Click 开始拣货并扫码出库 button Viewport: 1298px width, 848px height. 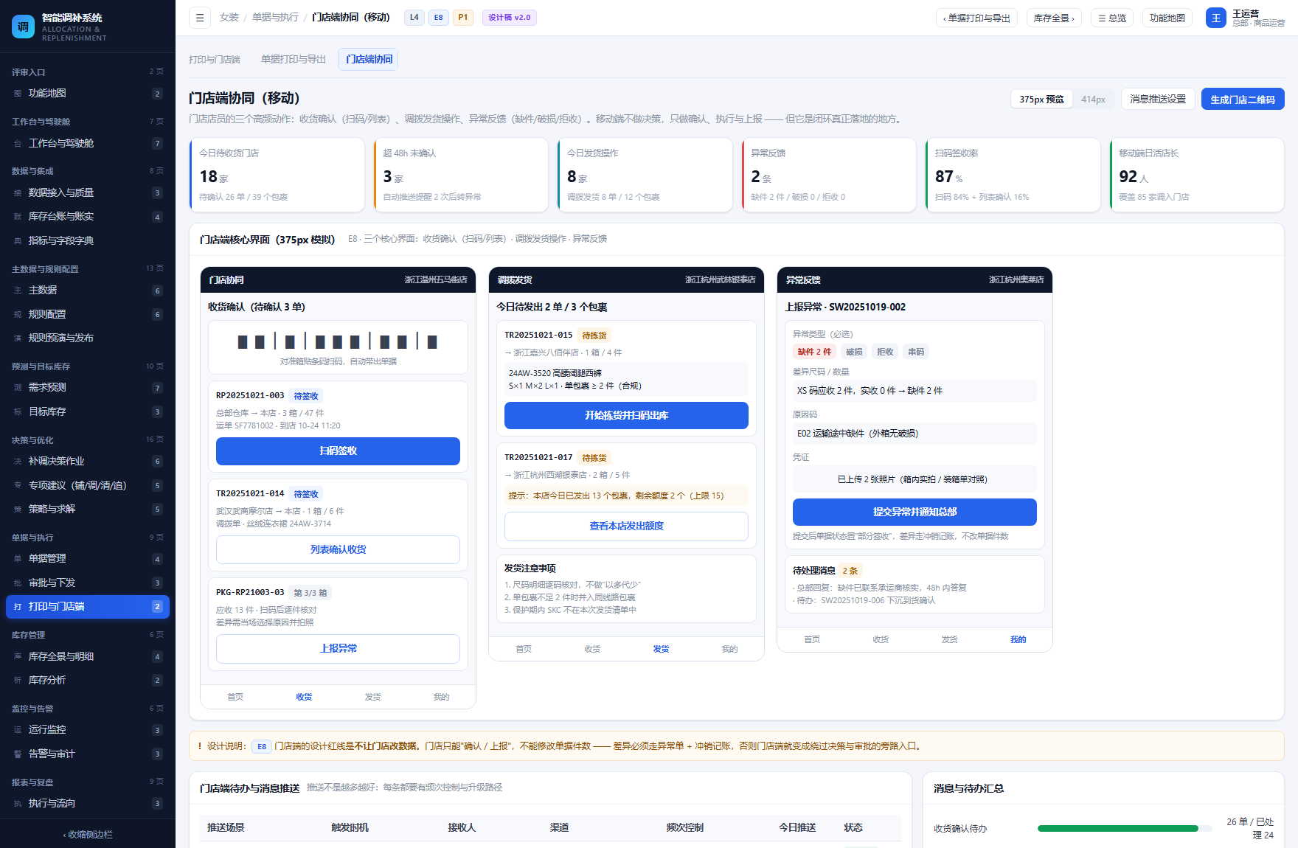[x=626, y=416]
